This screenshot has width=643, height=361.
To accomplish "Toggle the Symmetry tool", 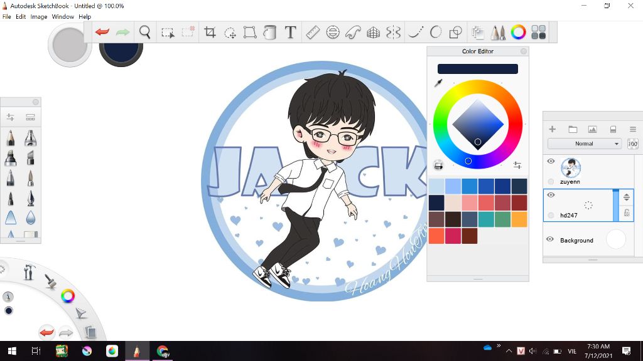I will 393,32.
